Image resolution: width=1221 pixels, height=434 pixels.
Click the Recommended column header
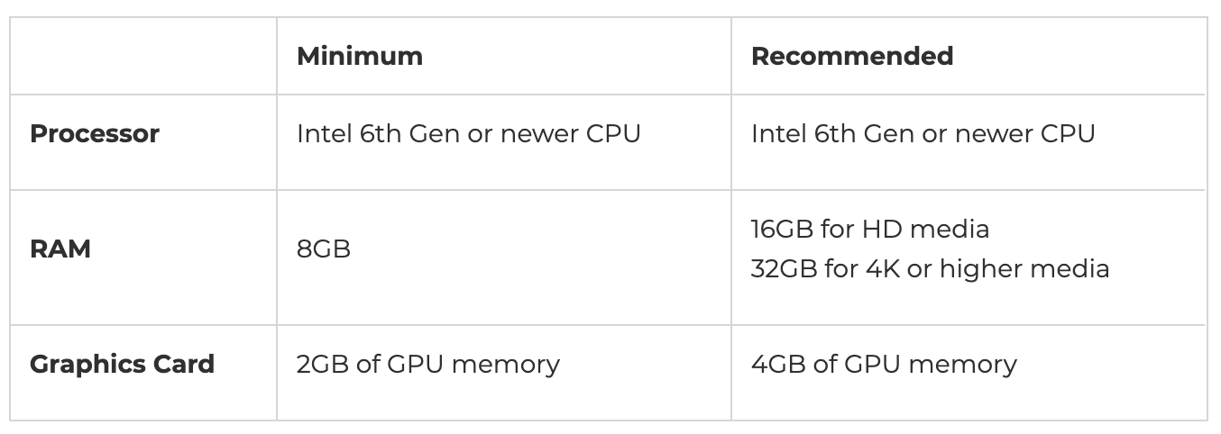[852, 56]
